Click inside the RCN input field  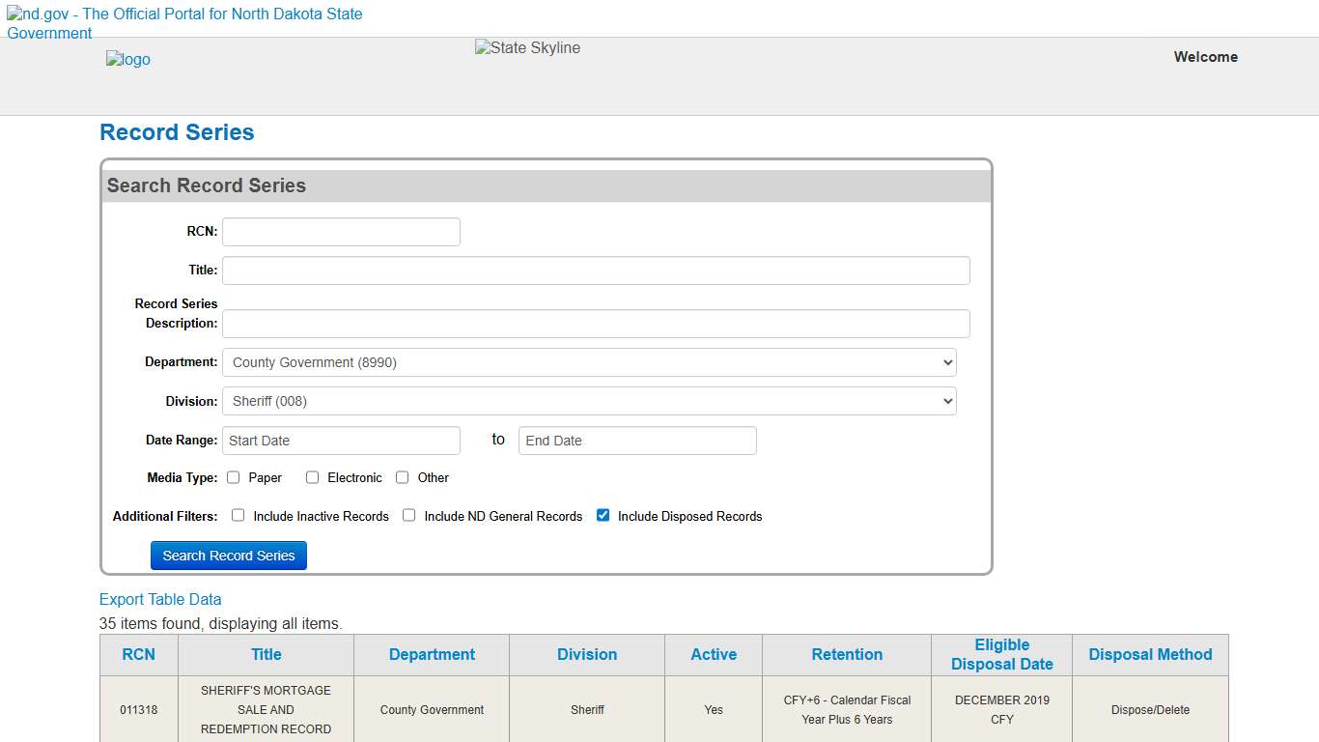[340, 231]
